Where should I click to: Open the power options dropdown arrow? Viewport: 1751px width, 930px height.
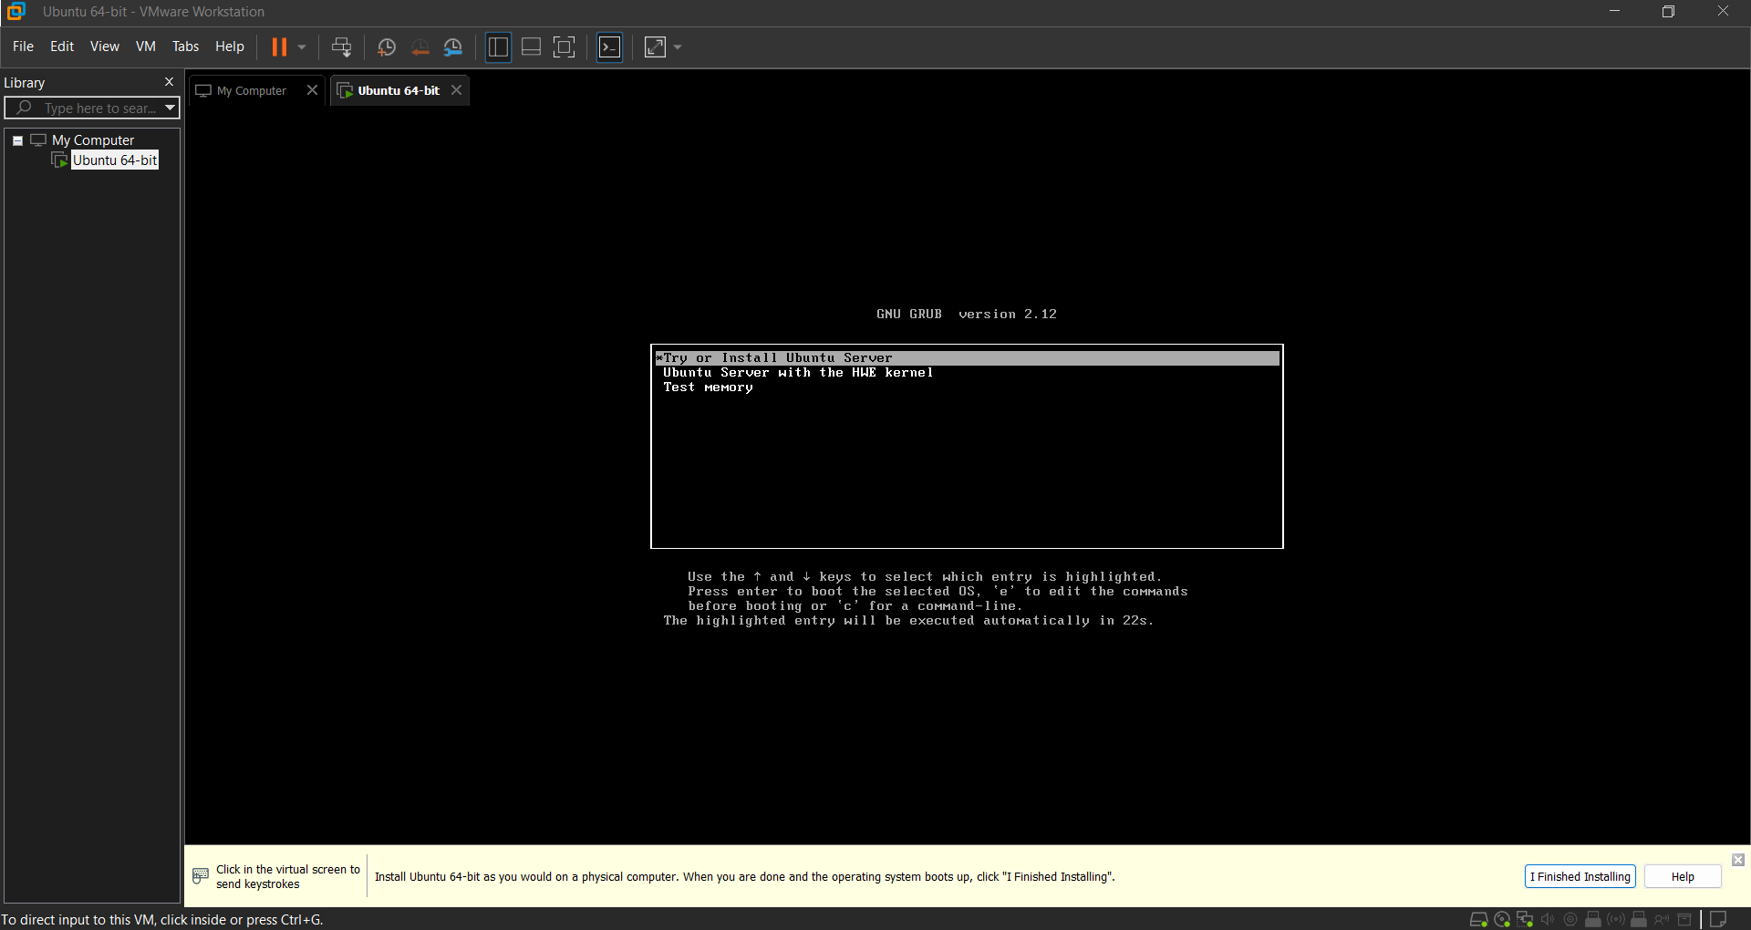click(x=302, y=46)
